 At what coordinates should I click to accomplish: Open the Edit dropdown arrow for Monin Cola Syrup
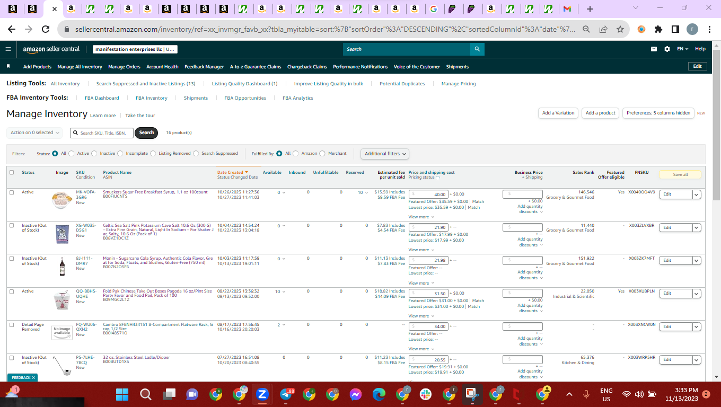(697, 261)
